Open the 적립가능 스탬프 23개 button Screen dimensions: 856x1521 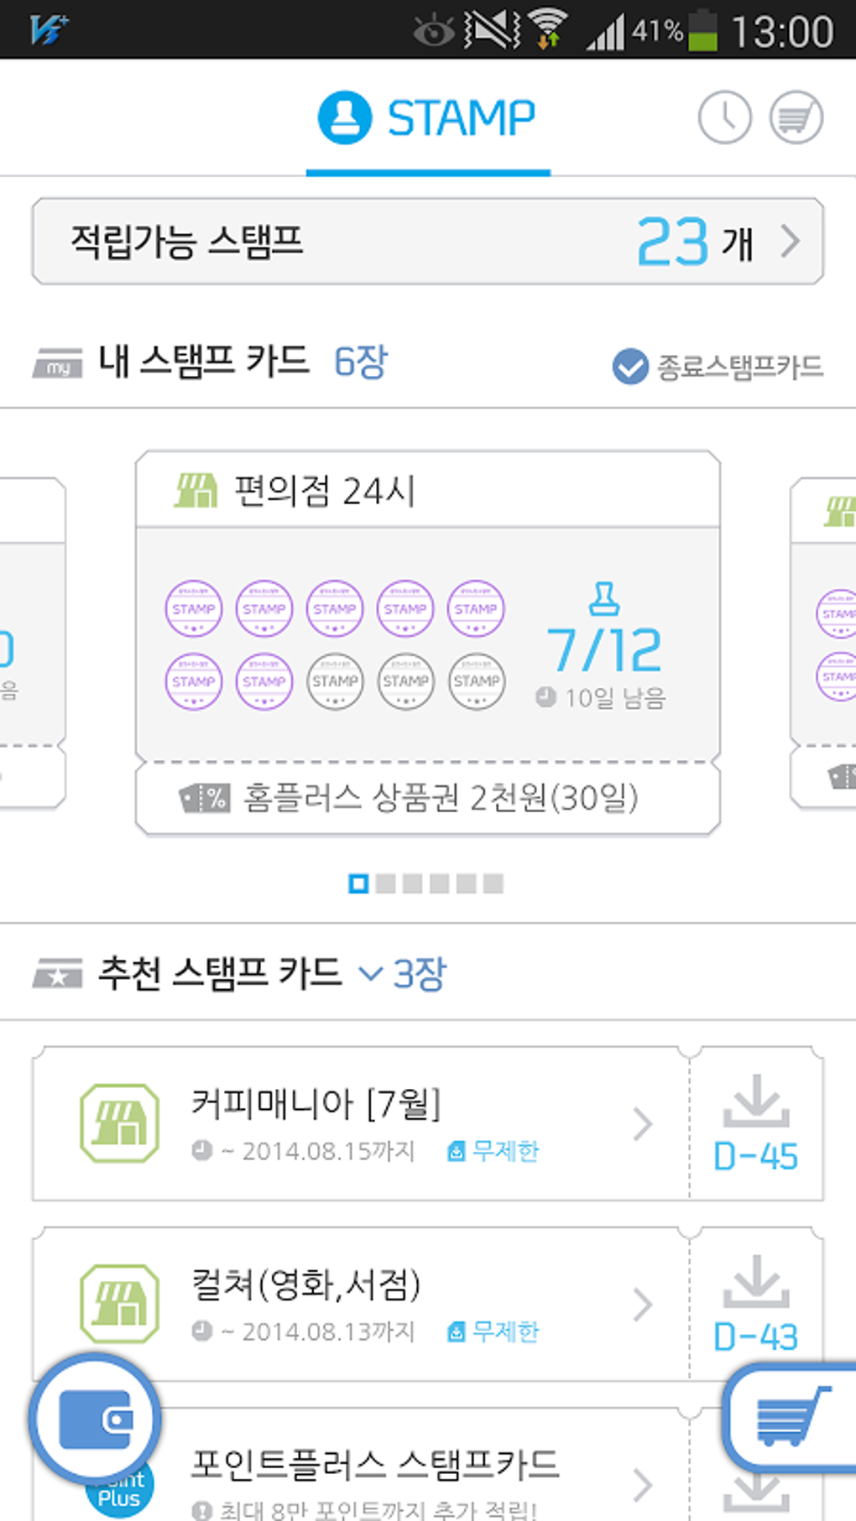pyautogui.click(x=427, y=242)
